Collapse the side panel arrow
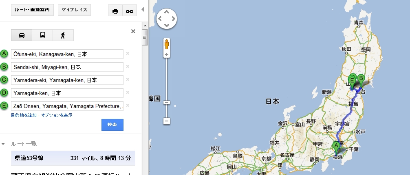Viewport: 410px width, 175px height. click(143, 9)
